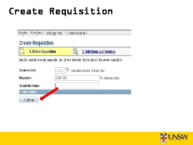Open the Favorites menu

23,33
